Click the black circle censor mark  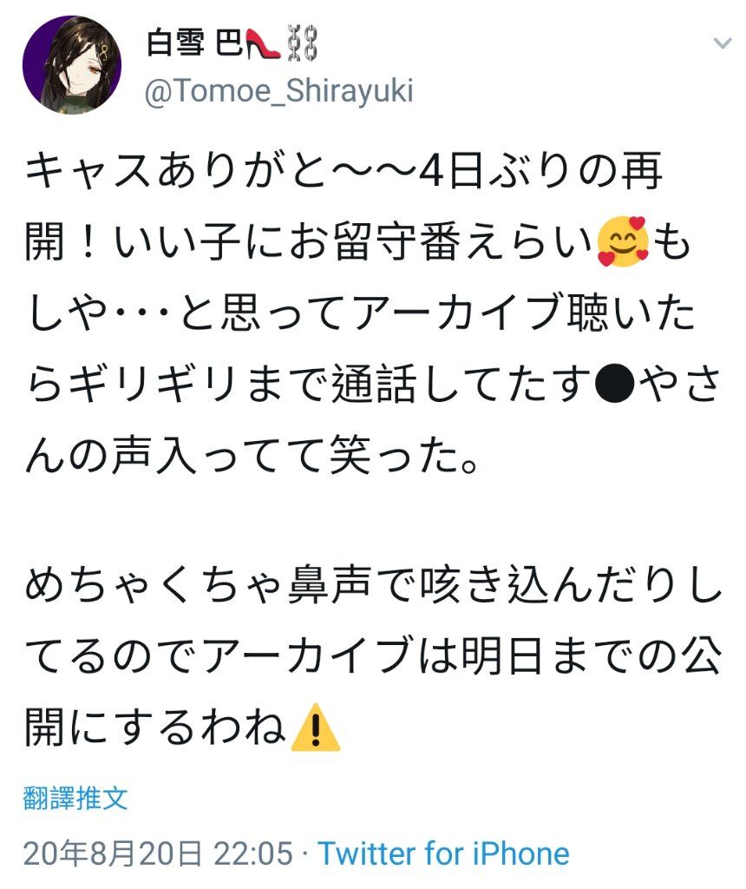[615, 383]
